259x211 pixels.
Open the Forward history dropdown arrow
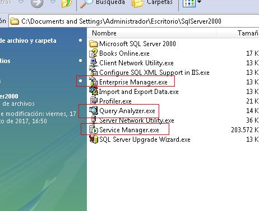tap(53, 2)
